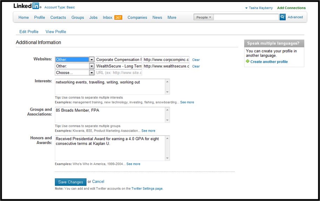Click the Honors box scroll down arrow
This screenshot has width=320, height=201.
point(167,158)
